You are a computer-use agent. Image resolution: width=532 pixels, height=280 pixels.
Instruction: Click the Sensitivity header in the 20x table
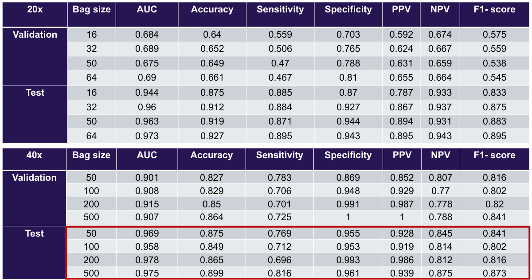[x=280, y=10]
